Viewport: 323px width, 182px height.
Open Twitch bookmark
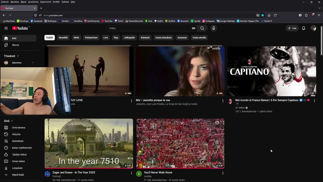coord(119,21)
